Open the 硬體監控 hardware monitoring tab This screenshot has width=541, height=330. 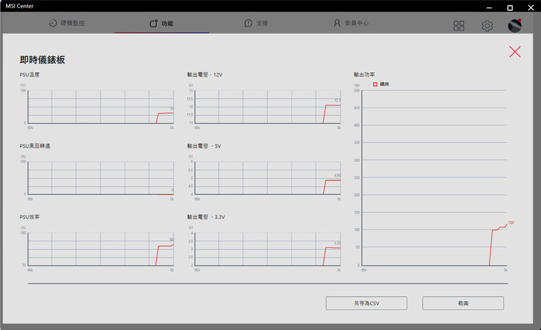[67, 23]
